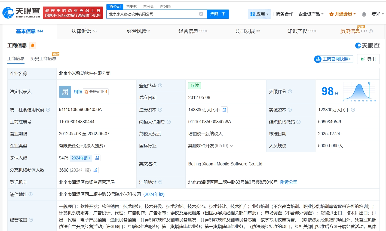Click help icon next to 天眼评分

290,91
